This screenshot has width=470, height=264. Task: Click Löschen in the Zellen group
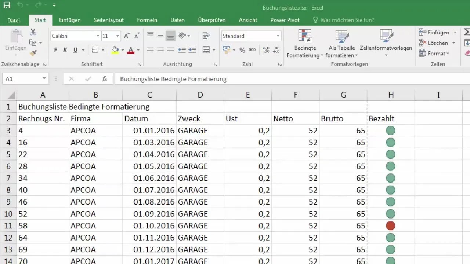click(434, 43)
